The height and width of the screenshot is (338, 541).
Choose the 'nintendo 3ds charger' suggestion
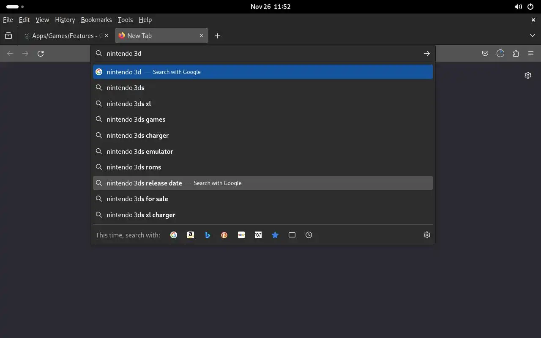[x=263, y=136]
